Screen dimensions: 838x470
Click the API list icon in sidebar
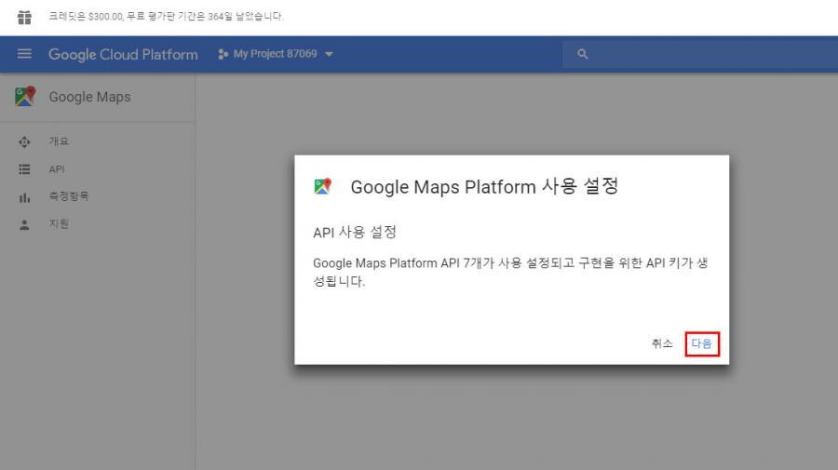coord(25,169)
